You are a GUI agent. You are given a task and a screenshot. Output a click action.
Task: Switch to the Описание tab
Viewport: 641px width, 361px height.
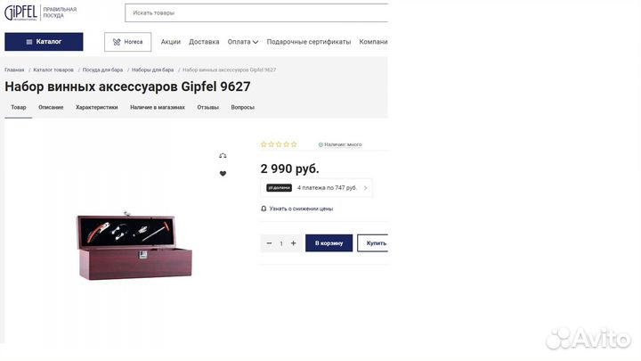click(51, 107)
